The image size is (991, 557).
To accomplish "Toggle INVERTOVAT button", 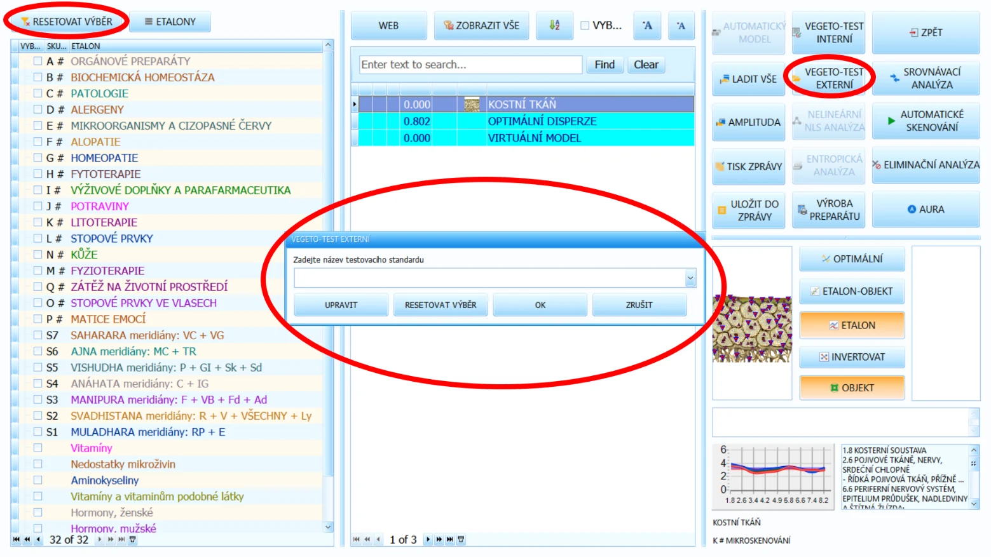I will tap(852, 357).
